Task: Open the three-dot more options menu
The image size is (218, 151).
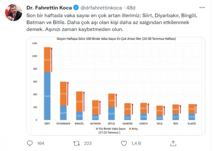Action: point(202,8)
